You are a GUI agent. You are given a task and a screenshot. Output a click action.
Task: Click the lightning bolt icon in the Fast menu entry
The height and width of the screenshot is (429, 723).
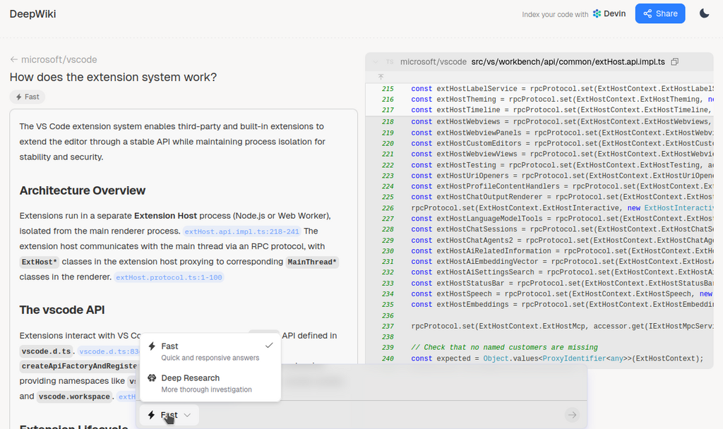(152, 346)
